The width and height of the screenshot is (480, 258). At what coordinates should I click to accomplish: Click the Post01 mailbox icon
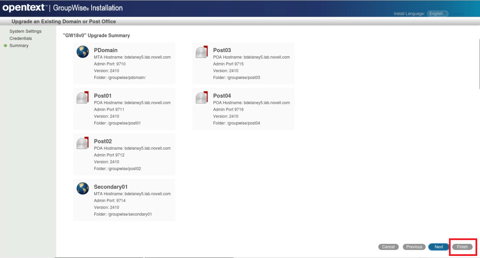[83, 97]
